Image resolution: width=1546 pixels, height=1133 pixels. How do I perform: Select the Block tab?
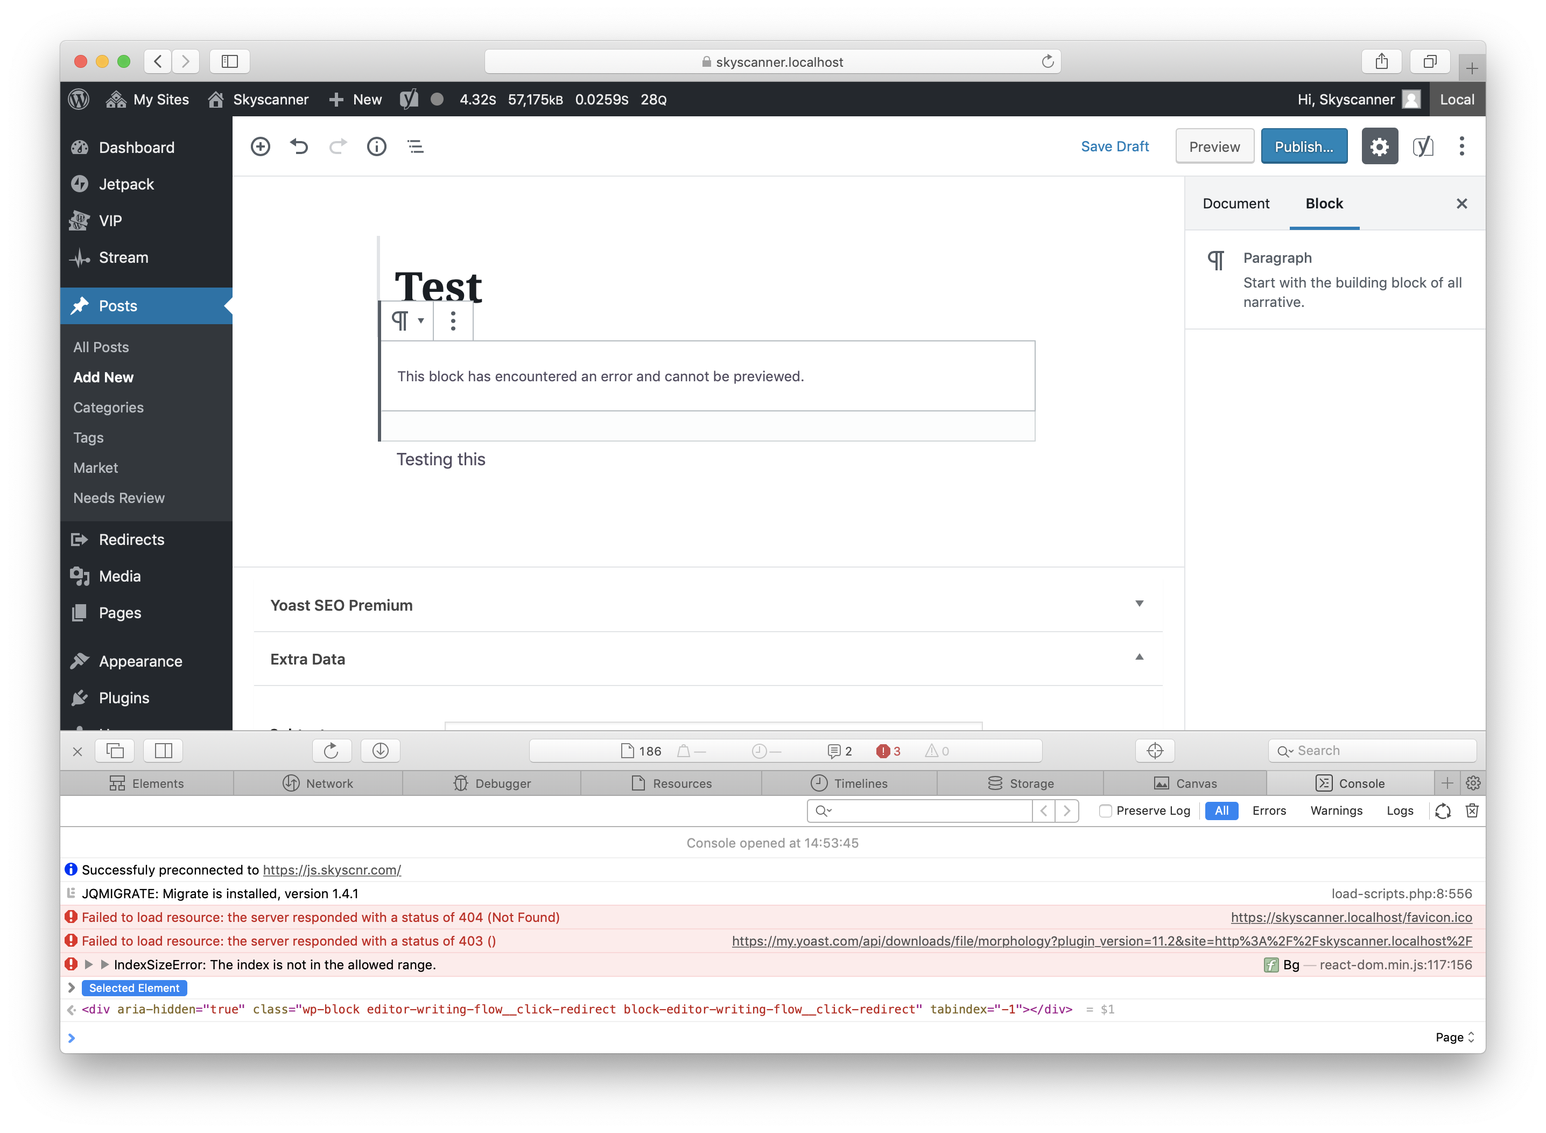[1324, 204]
